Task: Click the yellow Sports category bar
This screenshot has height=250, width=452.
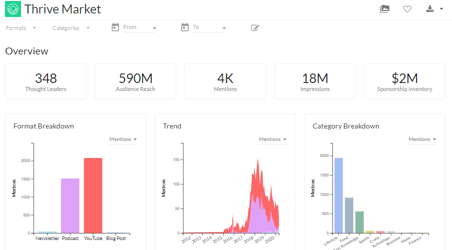Action: tap(370, 232)
